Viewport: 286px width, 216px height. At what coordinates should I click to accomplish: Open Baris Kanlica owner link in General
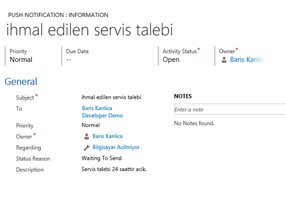click(x=108, y=136)
